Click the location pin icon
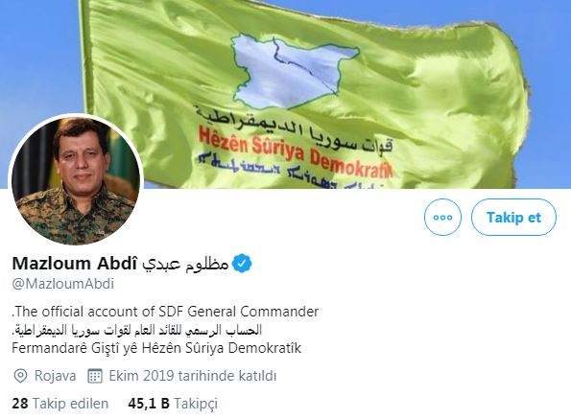 coord(20,376)
